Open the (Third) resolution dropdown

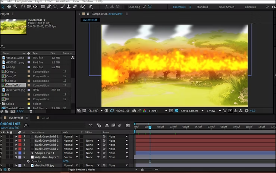point(158,111)
